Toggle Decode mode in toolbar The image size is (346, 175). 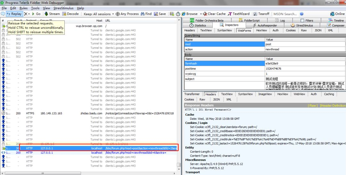coord(70,14)
